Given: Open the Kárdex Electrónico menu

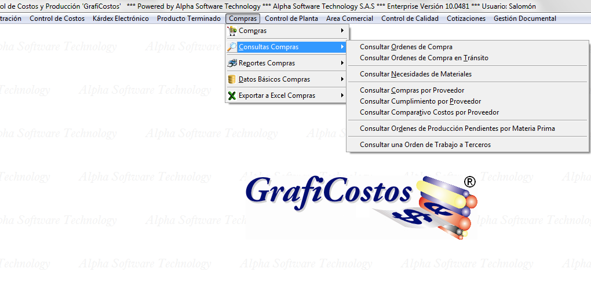Looking at the screenshot, I should point(121,19).
